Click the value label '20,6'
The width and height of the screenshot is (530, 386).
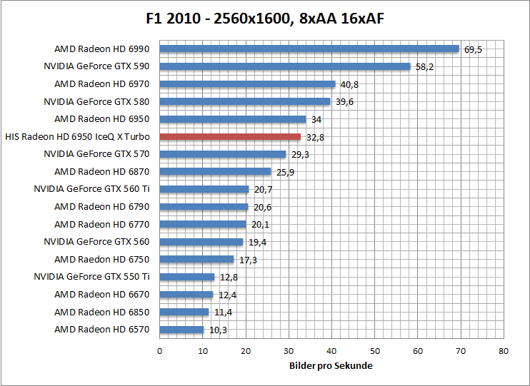coord(263,208)
